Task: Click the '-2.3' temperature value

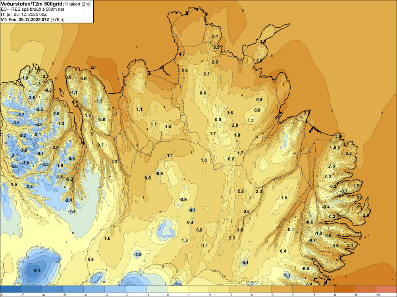Action: pos(137,255)
